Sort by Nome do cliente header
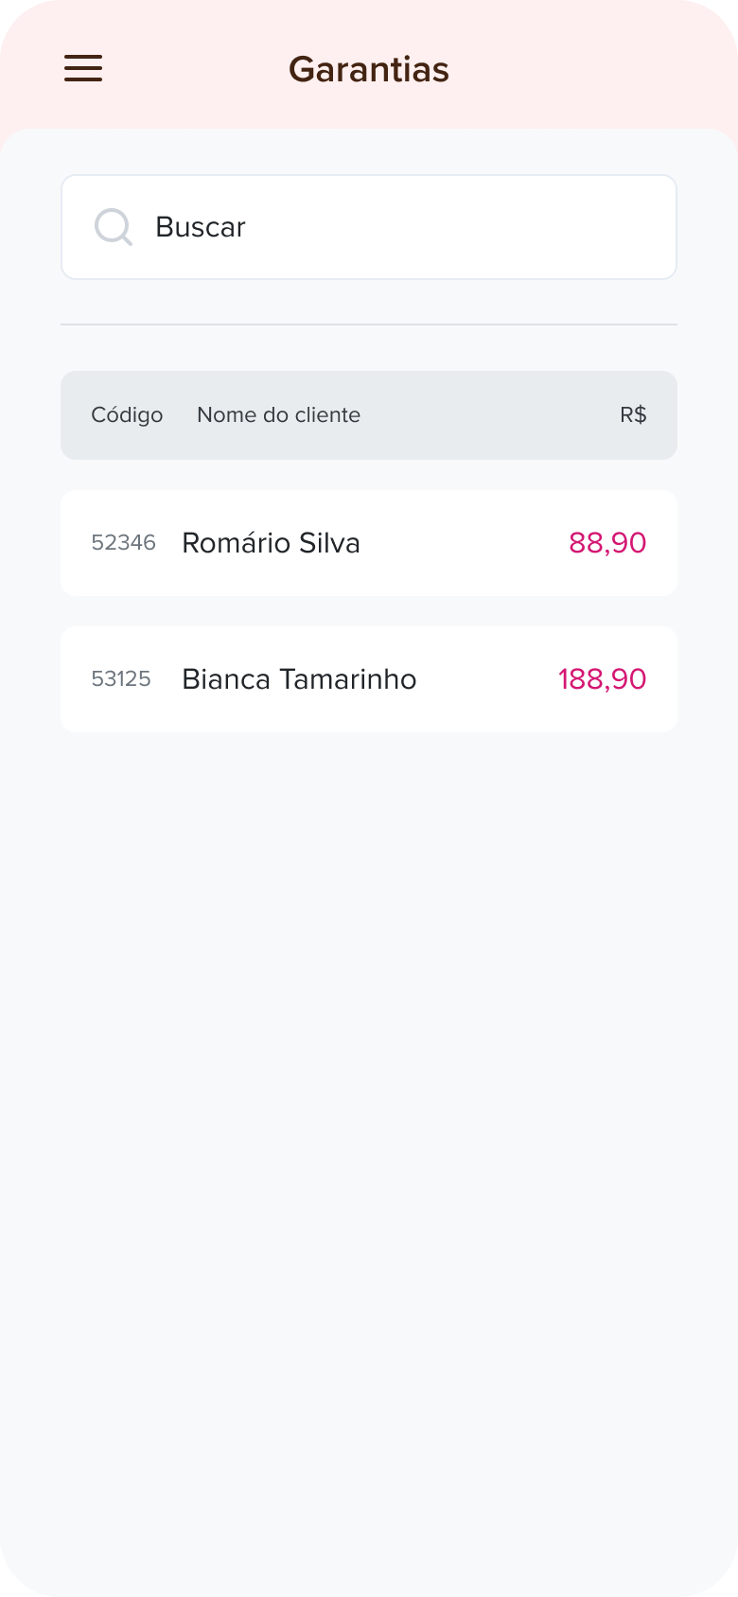Viewport: 738px width, 1597px height. coord(278,415)
